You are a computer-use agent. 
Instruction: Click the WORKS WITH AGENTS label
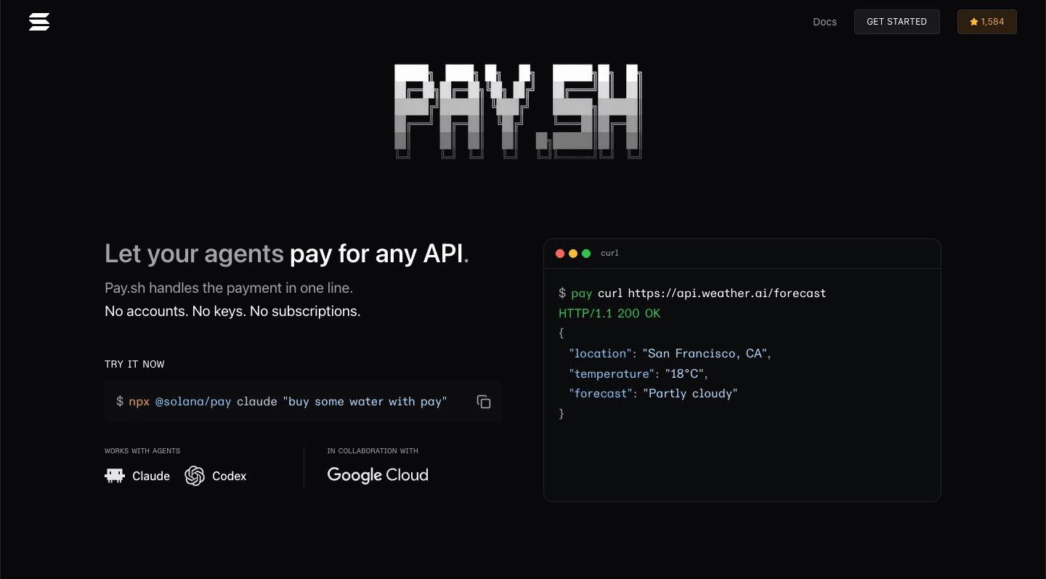tap(142, 451)
